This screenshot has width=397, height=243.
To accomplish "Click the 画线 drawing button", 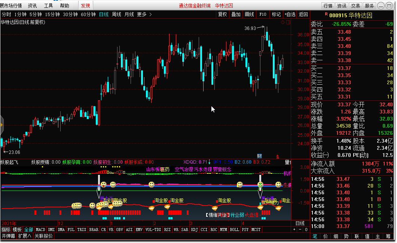I will pyautogui.click(x=250, y=15).
